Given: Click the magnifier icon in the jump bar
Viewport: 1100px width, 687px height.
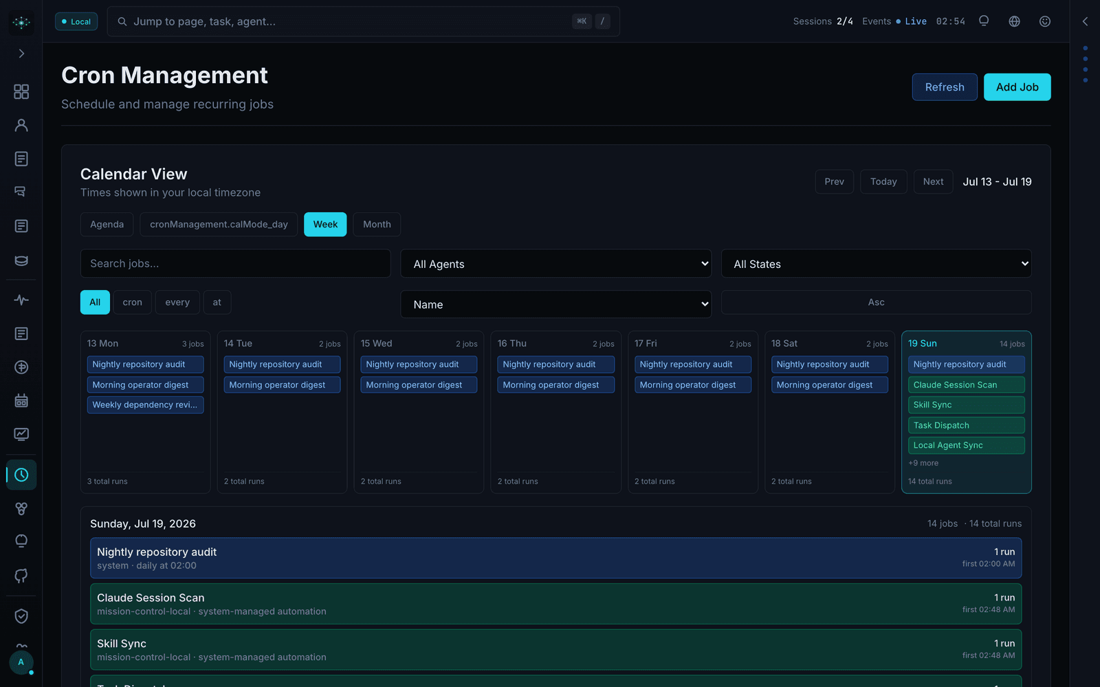Looking at the screenshot, I should pyautogui.click(x=122, y=21).
